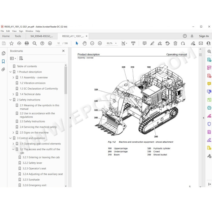Share a link to the file

[x=193, y=43]
